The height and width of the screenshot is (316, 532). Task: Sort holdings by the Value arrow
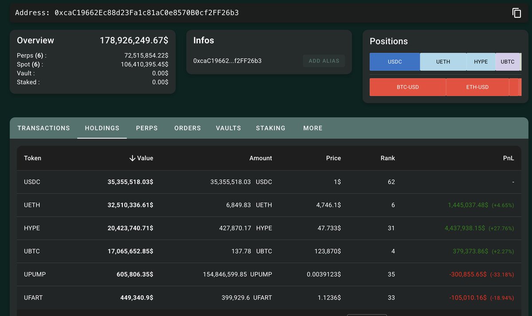132,158
